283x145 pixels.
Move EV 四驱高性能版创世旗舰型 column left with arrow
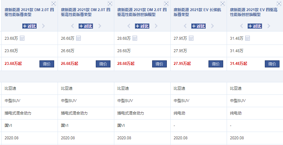[242, 26]
